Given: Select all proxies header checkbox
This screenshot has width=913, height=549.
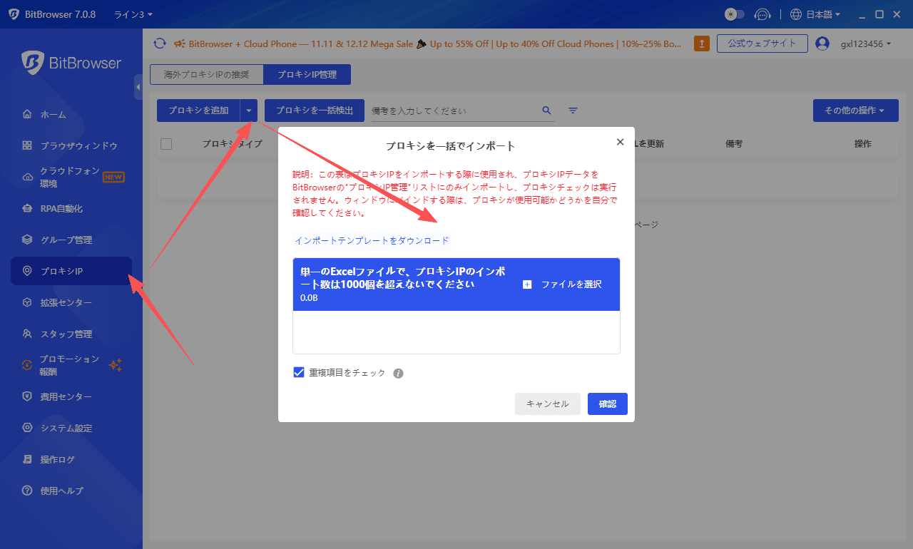Looking at the screenshot, I should click(x=166, y=143).
